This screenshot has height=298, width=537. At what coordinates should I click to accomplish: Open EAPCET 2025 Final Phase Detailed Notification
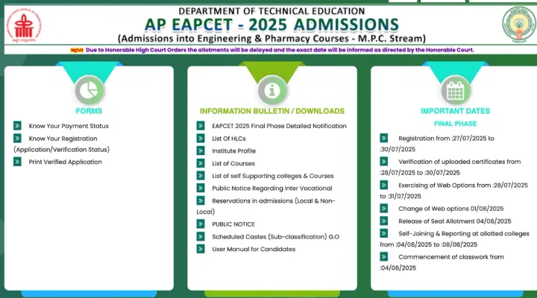[x=279, y=126]
